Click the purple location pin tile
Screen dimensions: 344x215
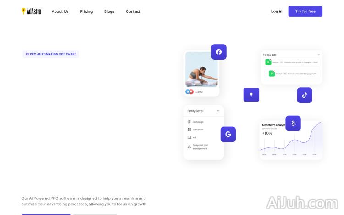click(251, 95)
